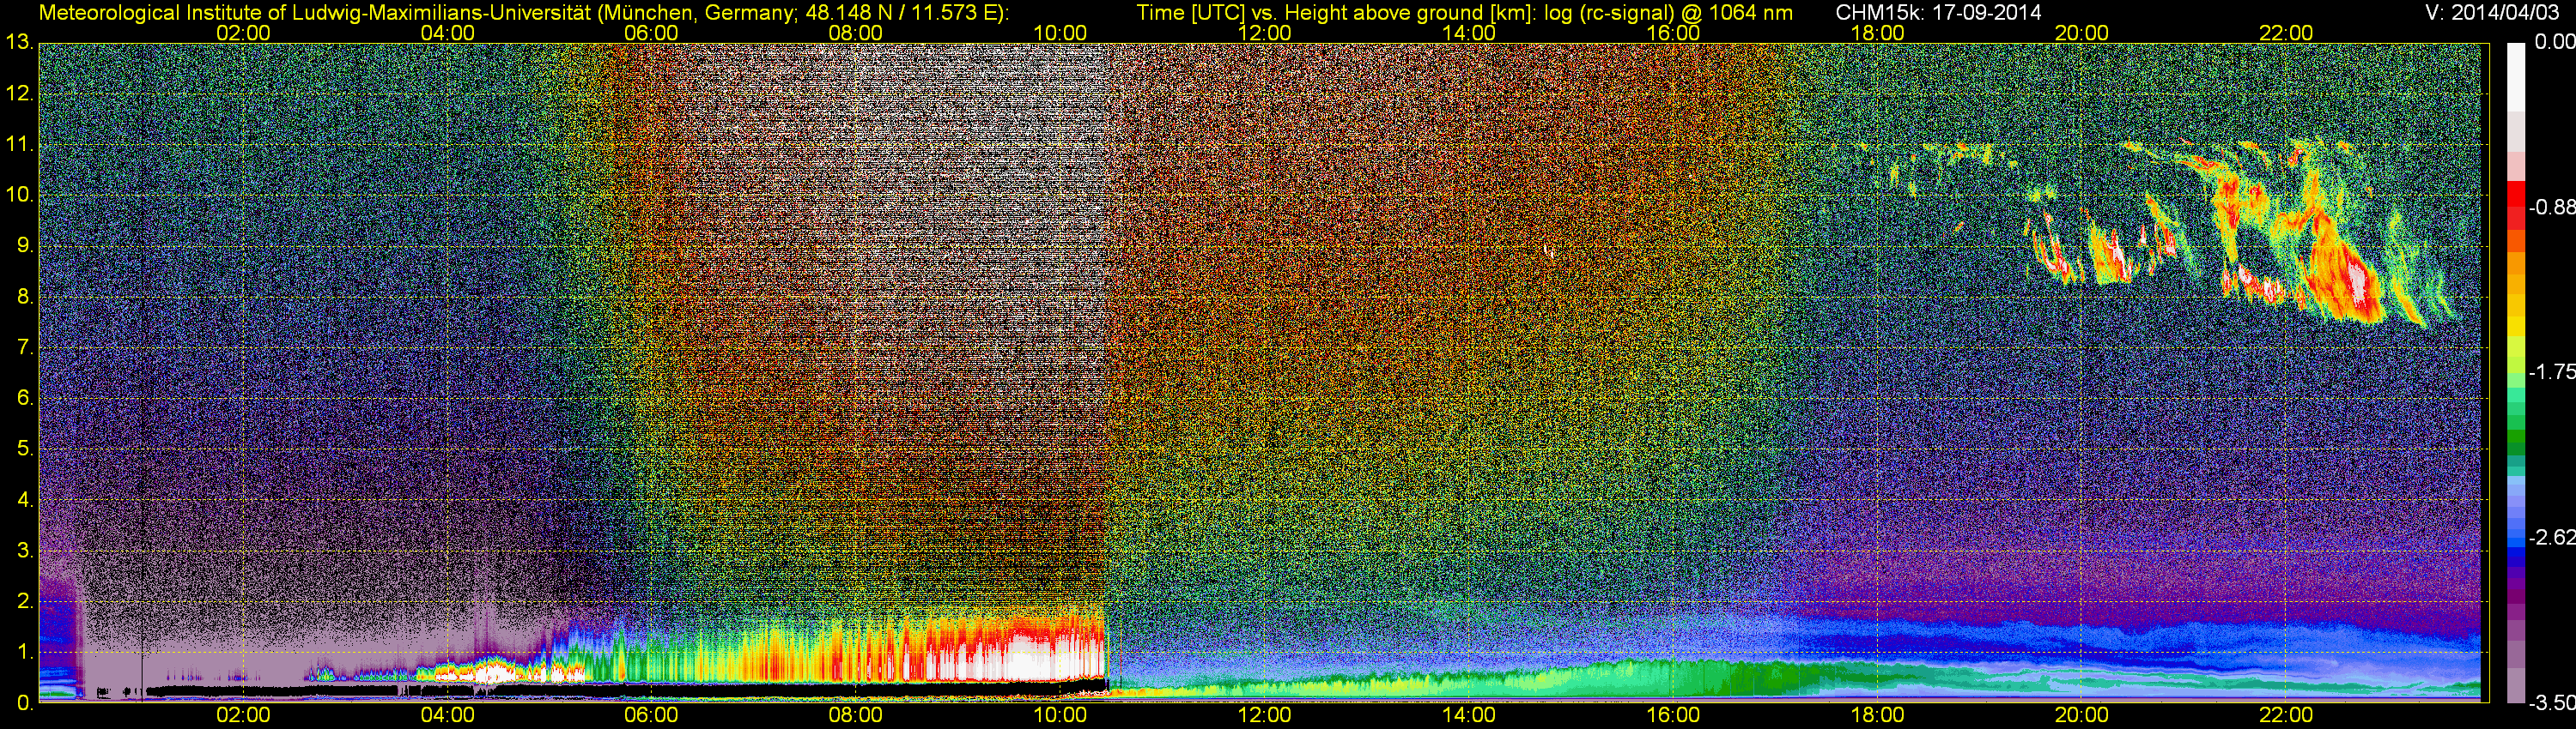Click the -3.50 label below the colorbar
The width and height of the screenshot is (2576, 729).
[2551, 703]
